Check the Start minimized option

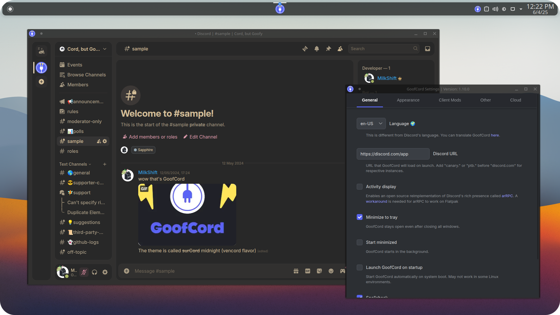click(360, 242)
